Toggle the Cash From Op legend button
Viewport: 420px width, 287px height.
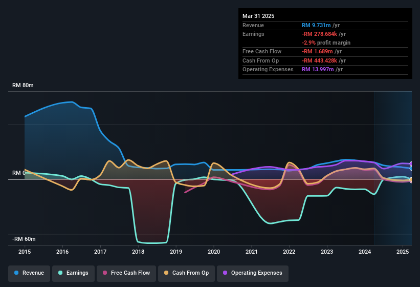186,273
